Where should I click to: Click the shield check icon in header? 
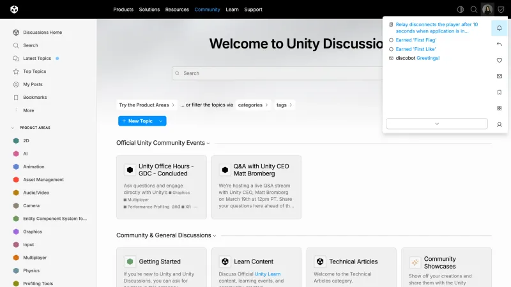(501, 10)
